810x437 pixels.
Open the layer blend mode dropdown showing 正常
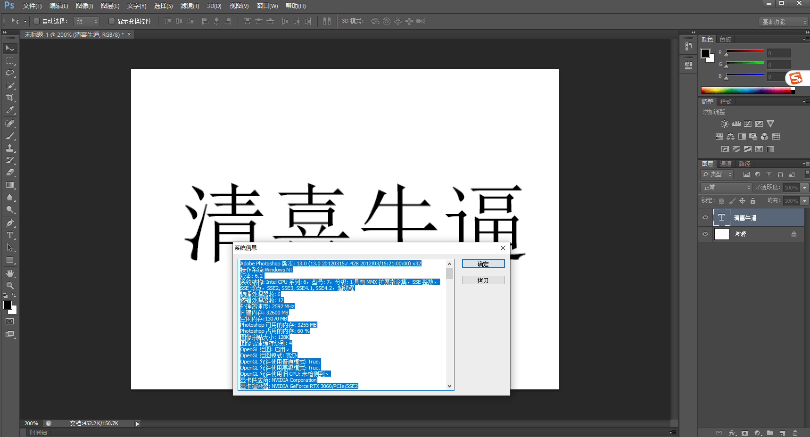[x=725, y=187]
